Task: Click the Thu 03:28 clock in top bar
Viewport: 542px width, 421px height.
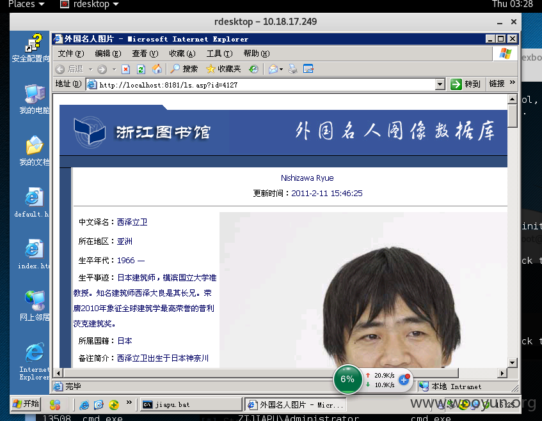Action: click(513, 4)
